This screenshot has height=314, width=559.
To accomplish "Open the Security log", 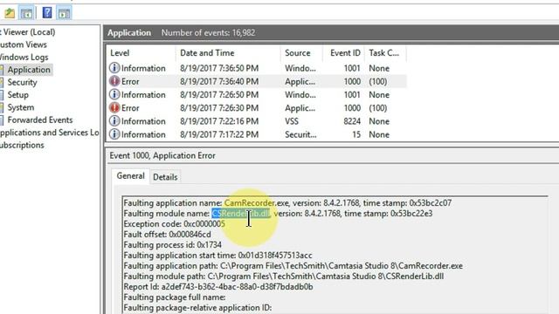I will click(x=22, y=82).
